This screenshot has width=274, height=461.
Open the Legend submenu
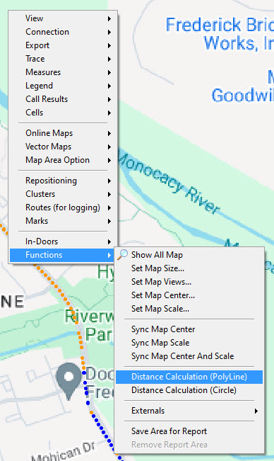pyautogui.click(x=64, y=86)
